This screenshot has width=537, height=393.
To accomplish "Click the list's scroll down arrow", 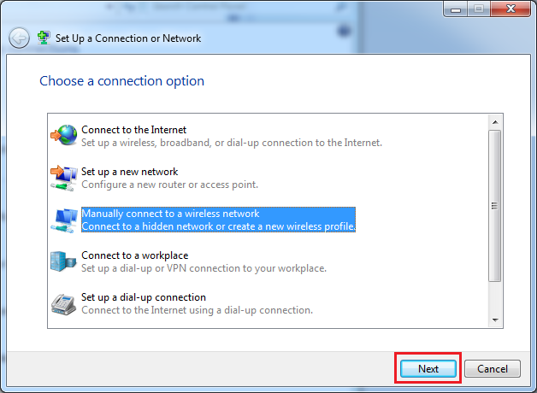I will click(494, 320).
